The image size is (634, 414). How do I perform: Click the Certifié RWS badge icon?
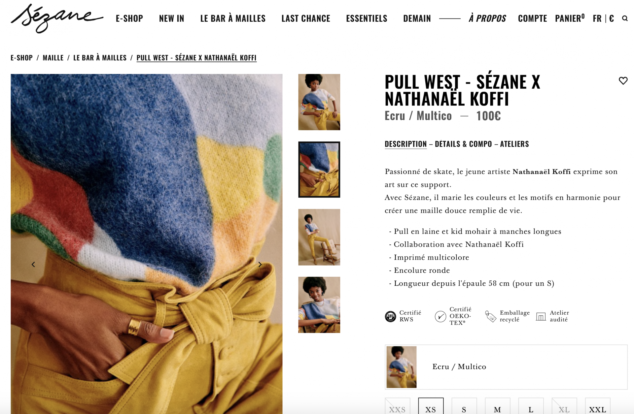pos(390,316)
